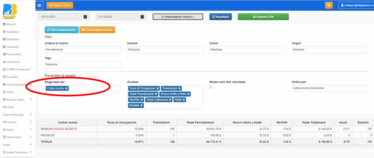Image resolution: width=374 pixels, height=158 pixels.
Task: Click the orange help question mark icon
Action: [328, 6]
